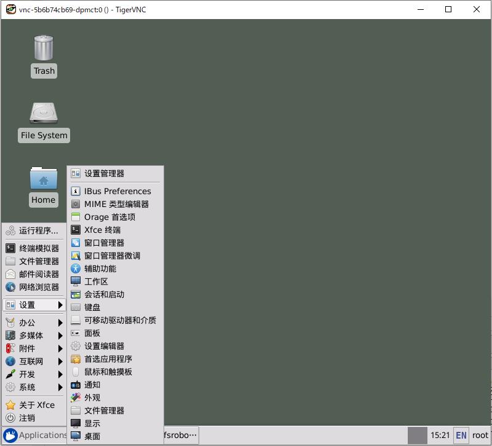The width and height of the screenshot is (492, 446).
Task: Click the 会话和启动 icon
Action: pos(75,294)
